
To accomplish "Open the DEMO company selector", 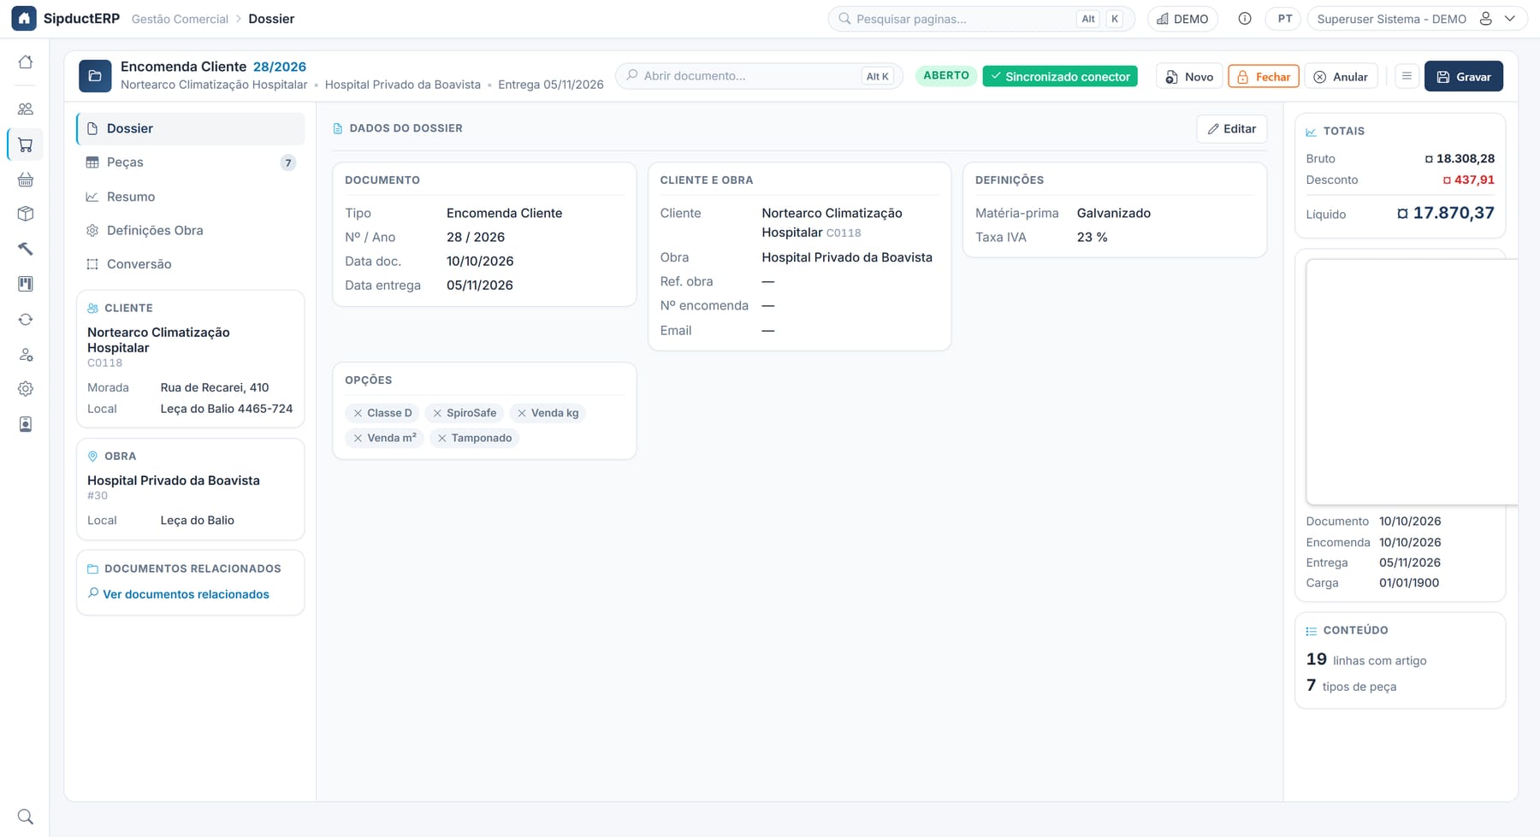I will [1182, 19].
